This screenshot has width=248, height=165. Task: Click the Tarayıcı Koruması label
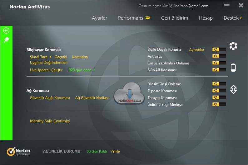coord(162,98)
